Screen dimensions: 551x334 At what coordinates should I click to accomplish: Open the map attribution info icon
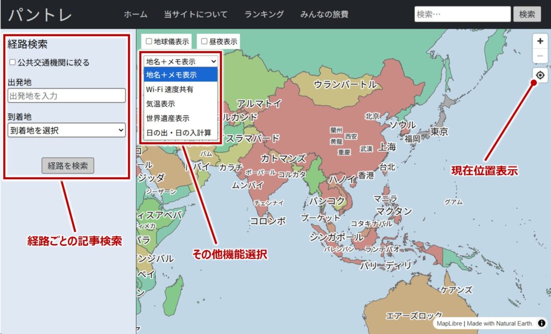(541, 323)
